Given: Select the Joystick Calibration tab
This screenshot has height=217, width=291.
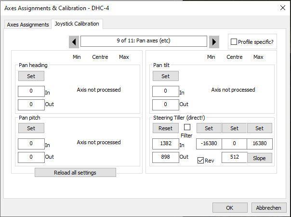Looking at the screenshot, I should point(77,24).
